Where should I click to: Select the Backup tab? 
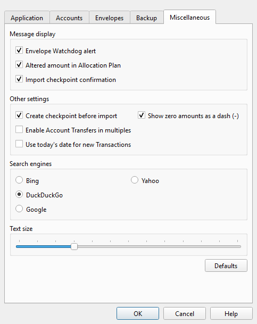point(146,18)
